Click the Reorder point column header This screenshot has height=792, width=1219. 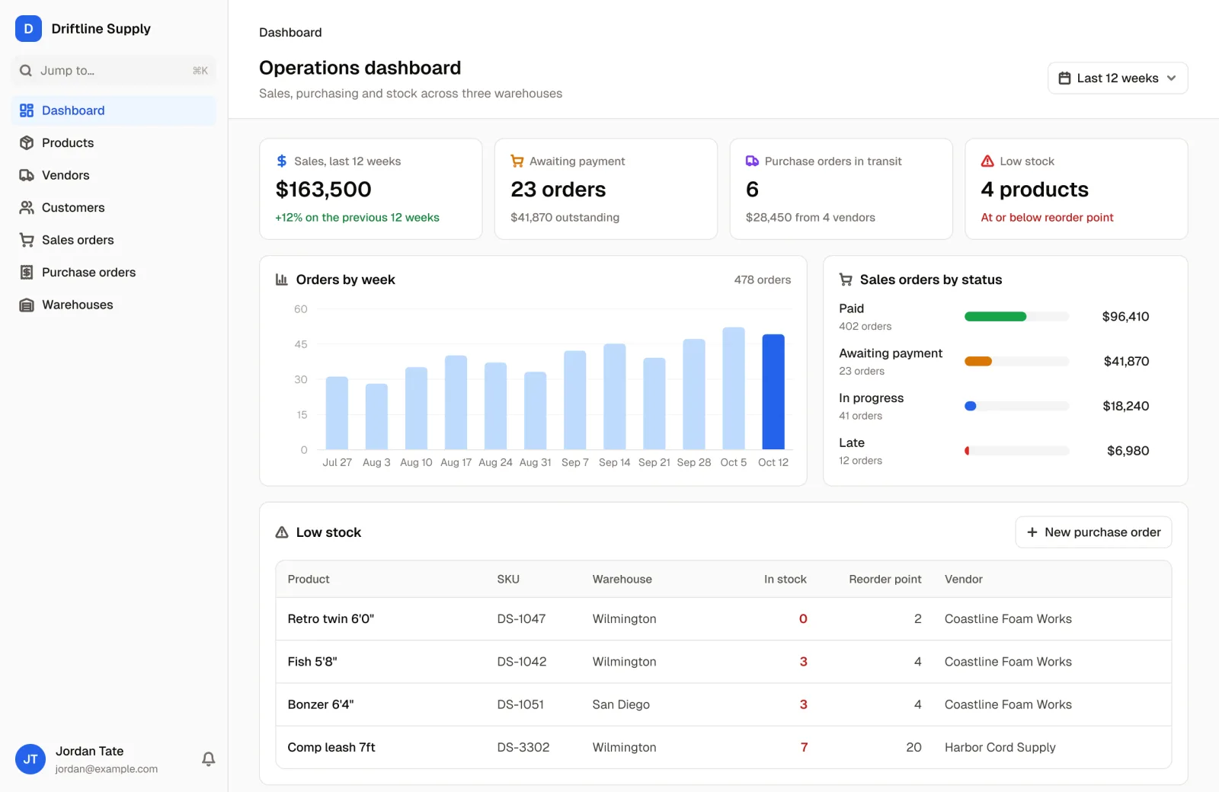[885, 580]
